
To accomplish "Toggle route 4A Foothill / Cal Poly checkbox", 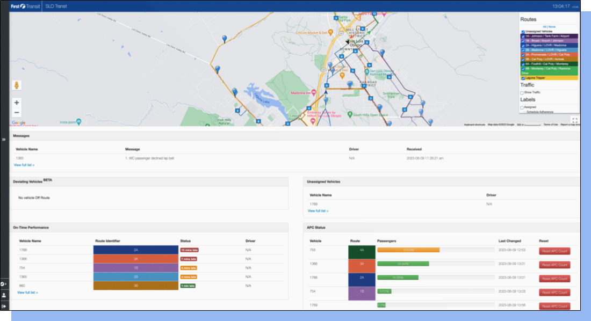I will tap(523, 64).
